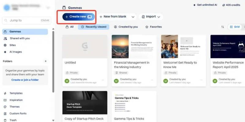Click the Shared with you people icon
This screenshot has height=122, width=245.
click(5, 38)
